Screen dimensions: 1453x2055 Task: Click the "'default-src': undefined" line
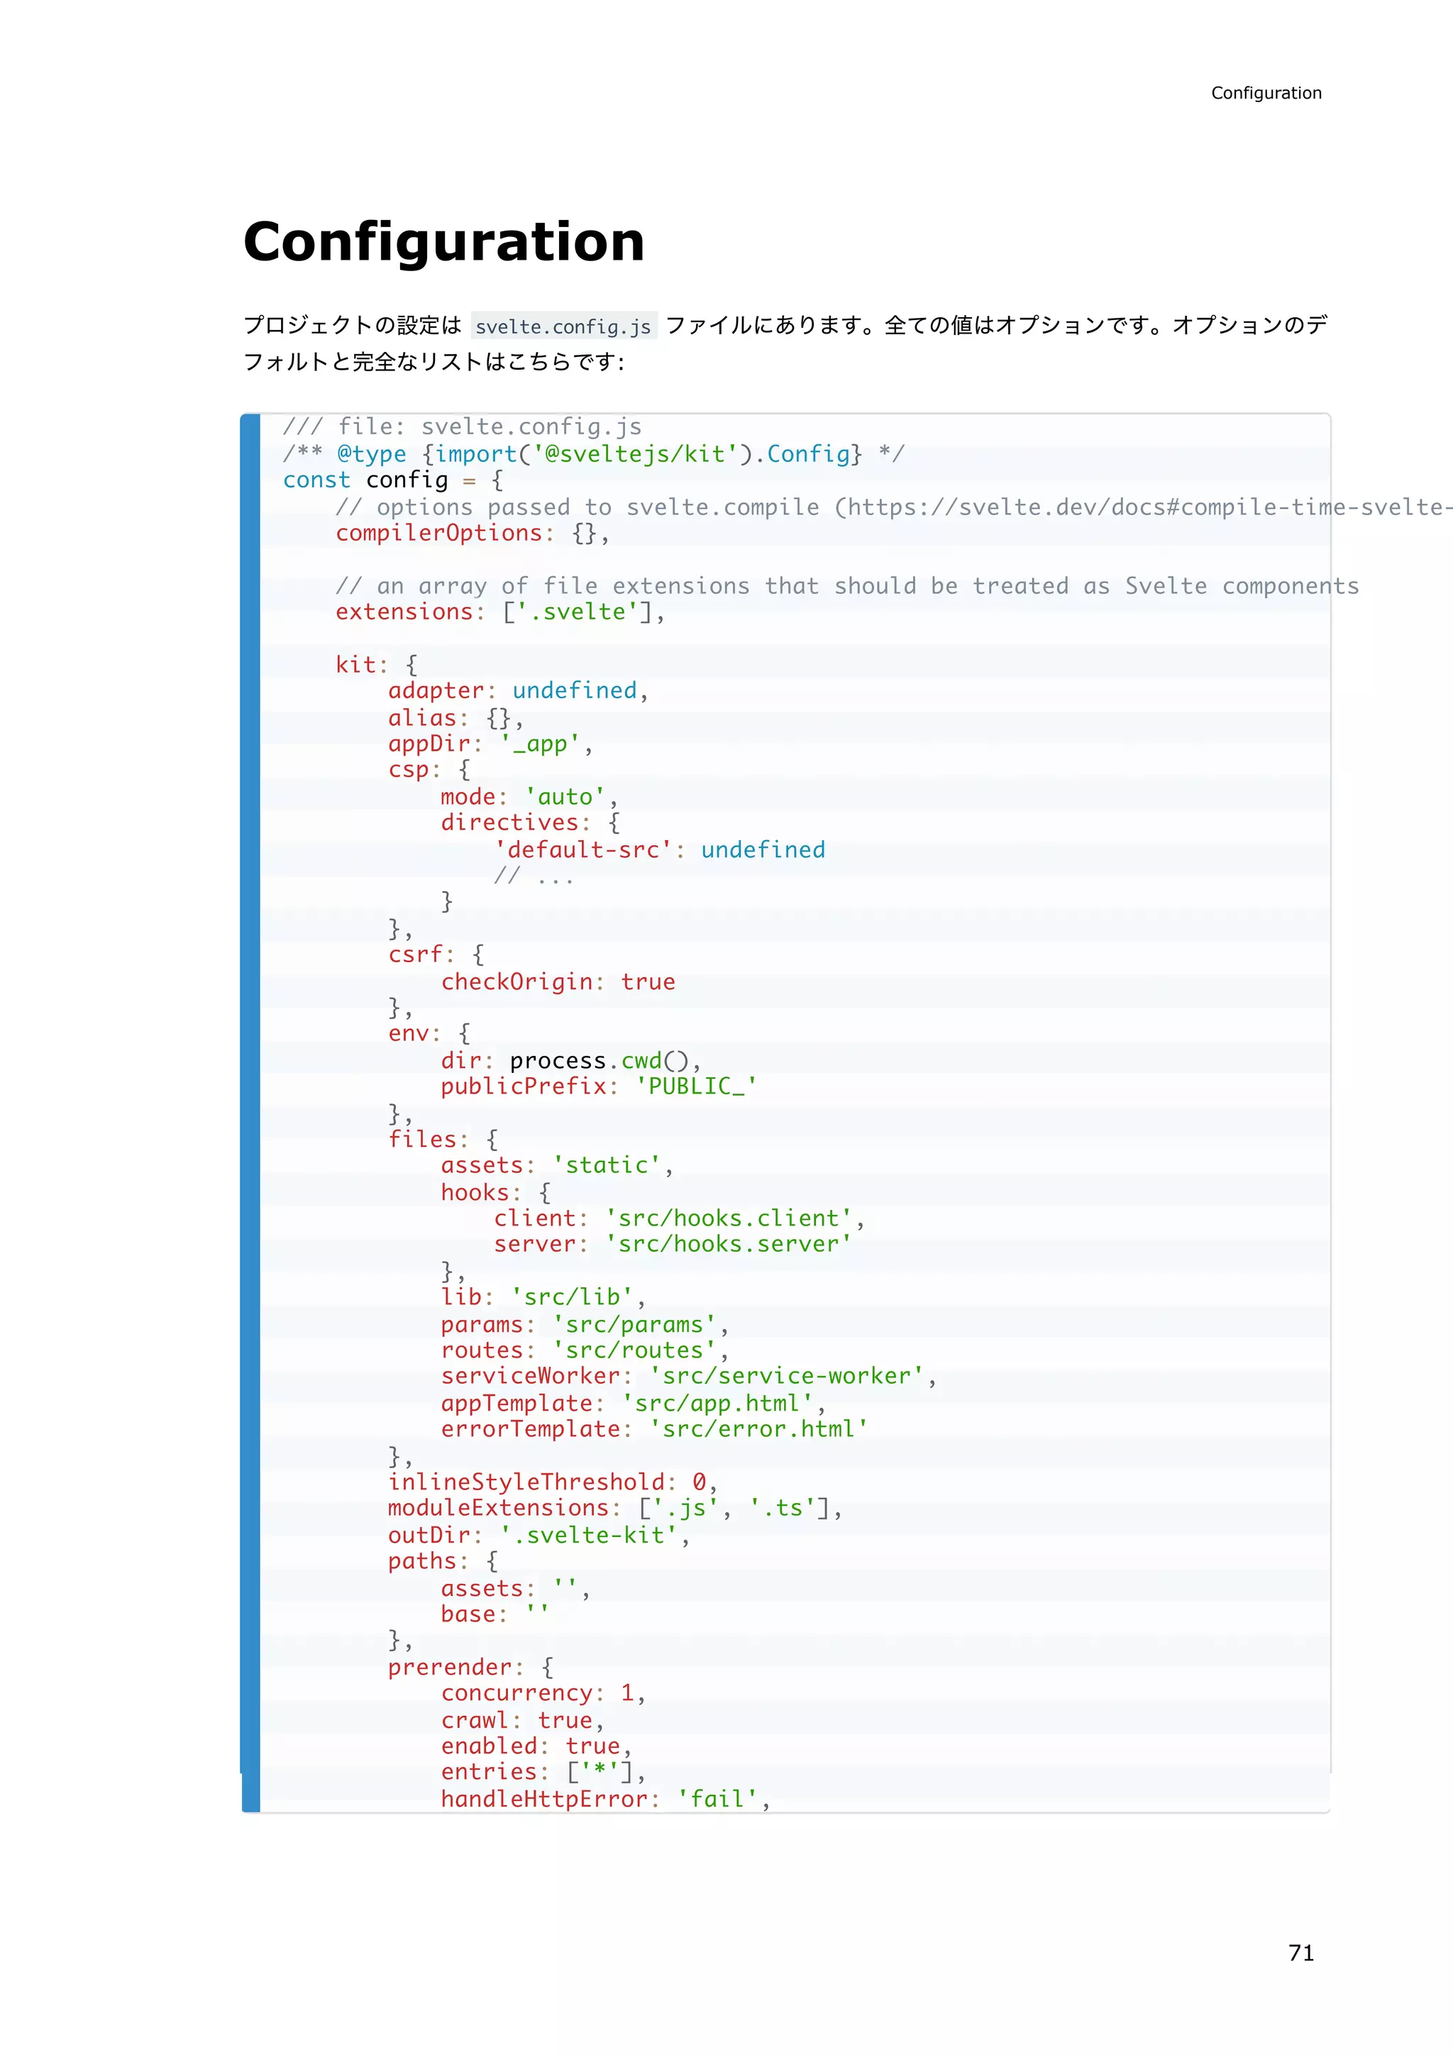point(661,849)
